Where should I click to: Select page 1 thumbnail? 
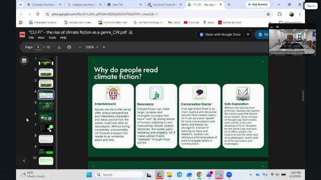pyautogui.click(x=46, y=61)
